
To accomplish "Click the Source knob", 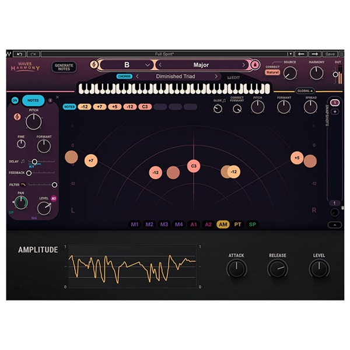I will tap(290, 73).
